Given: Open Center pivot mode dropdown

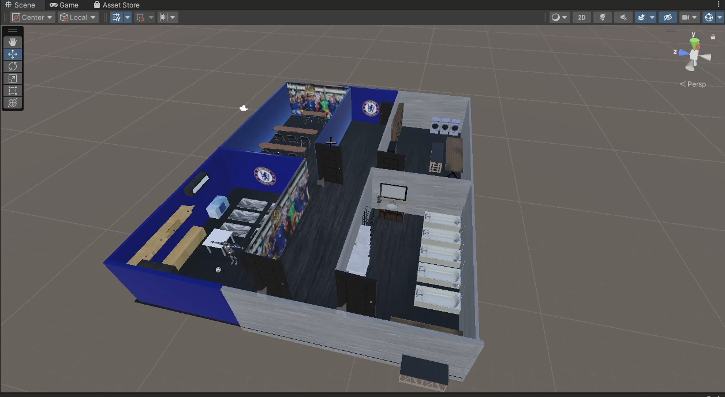Looking at the screenshot, I should pyautogui.click(x=32, y=17).
